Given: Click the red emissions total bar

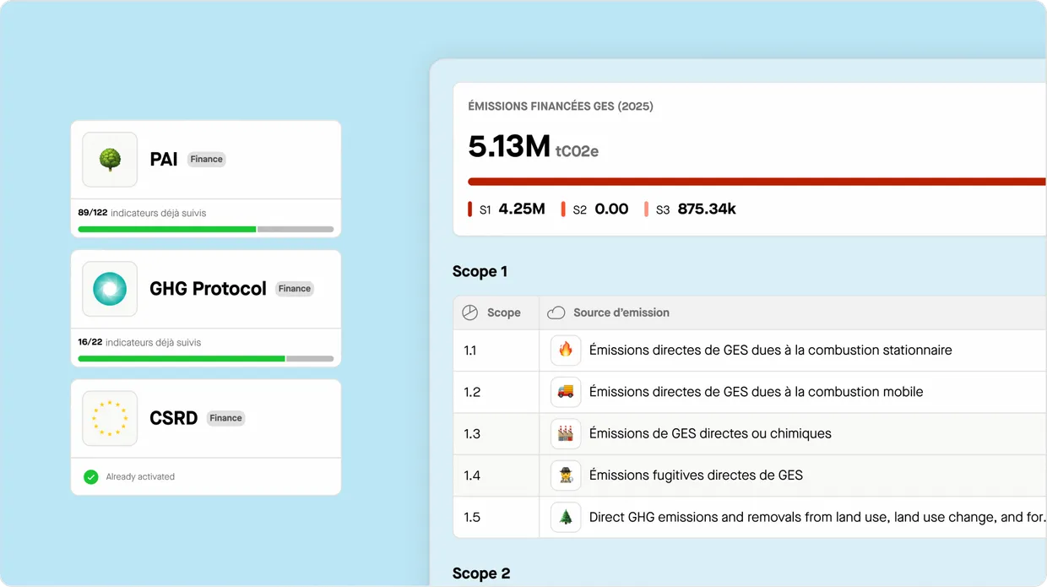Looking at the screenshot, I should [x=756, y=182].
